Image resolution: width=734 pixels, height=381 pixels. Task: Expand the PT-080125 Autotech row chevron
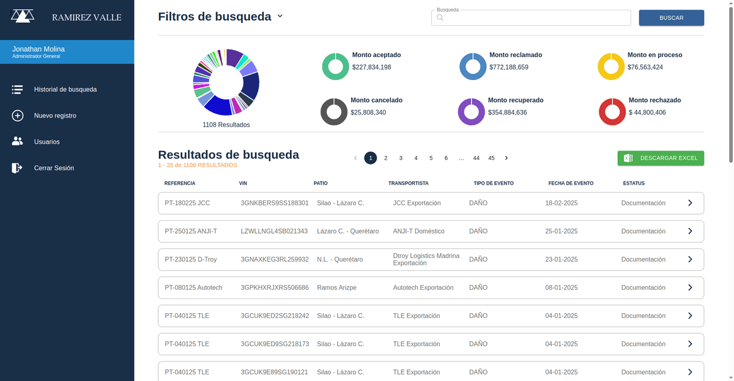click(x=690, y=287)
